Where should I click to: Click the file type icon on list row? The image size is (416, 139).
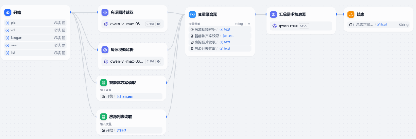pyautogui.click(x=64, y=53)
